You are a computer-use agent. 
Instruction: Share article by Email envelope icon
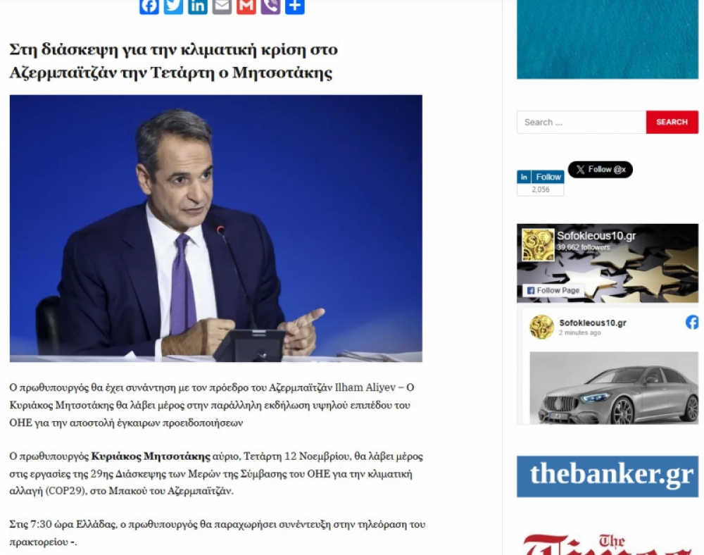(222, 6)
